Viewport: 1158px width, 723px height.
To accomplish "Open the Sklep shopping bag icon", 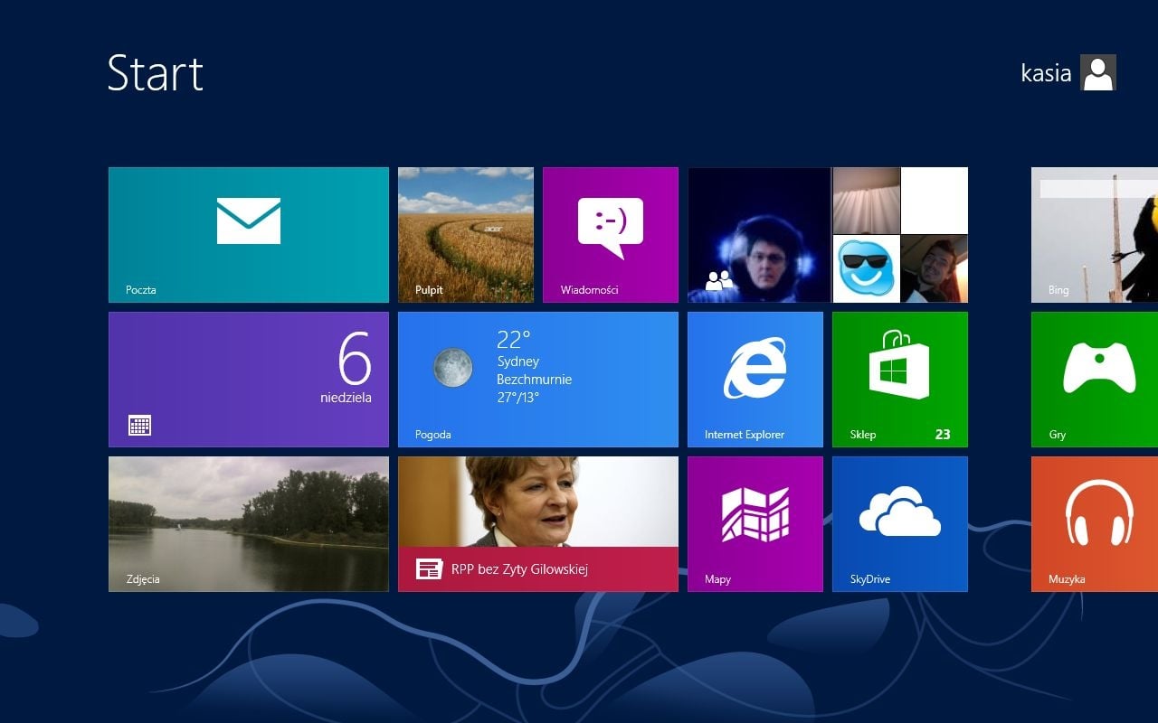I will tap(899, 364).
